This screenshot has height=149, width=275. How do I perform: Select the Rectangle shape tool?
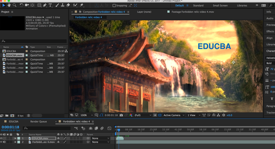tap(39, 5)
